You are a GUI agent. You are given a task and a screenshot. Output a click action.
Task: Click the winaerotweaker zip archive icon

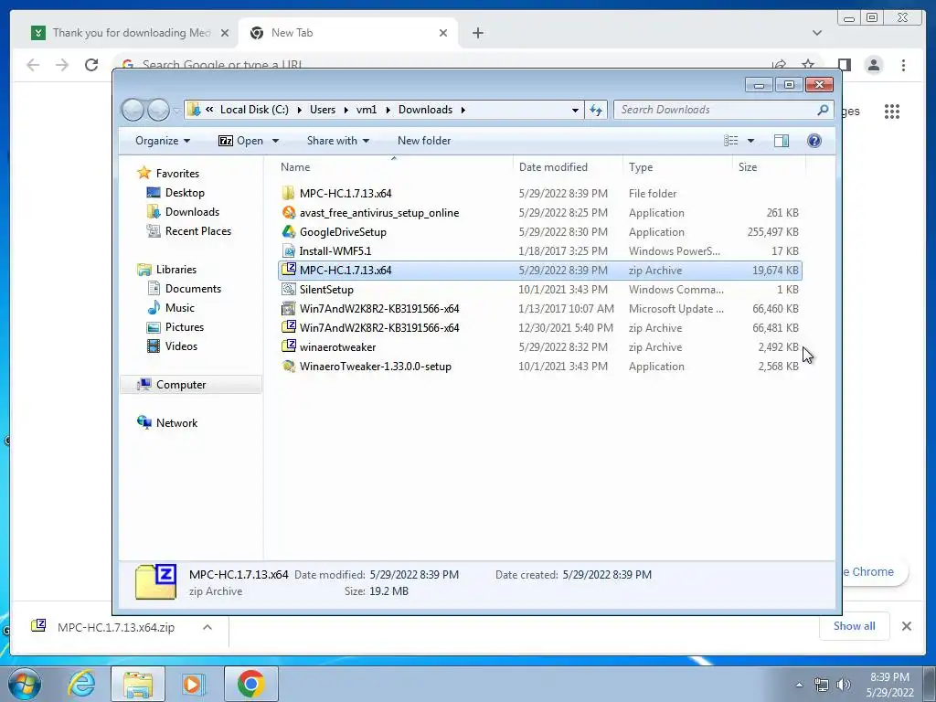tap(288, 346)
